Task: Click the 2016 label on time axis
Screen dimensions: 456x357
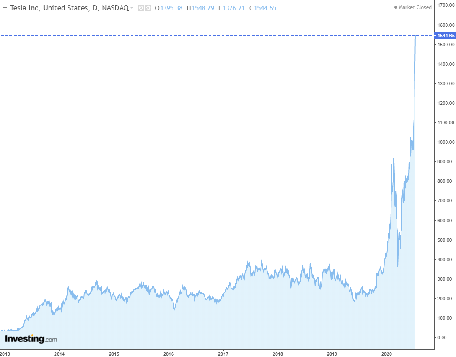Action: 169,354
